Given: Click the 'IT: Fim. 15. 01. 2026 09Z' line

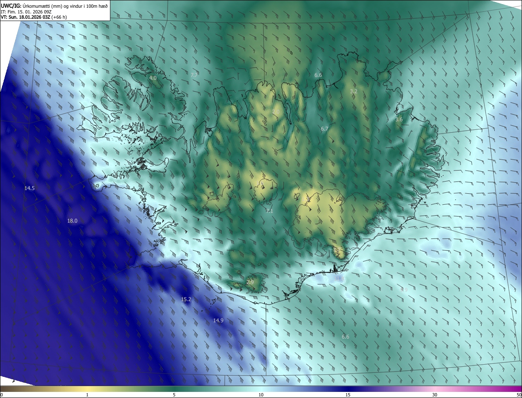Looking at the screenshot, I should point(26,11).
